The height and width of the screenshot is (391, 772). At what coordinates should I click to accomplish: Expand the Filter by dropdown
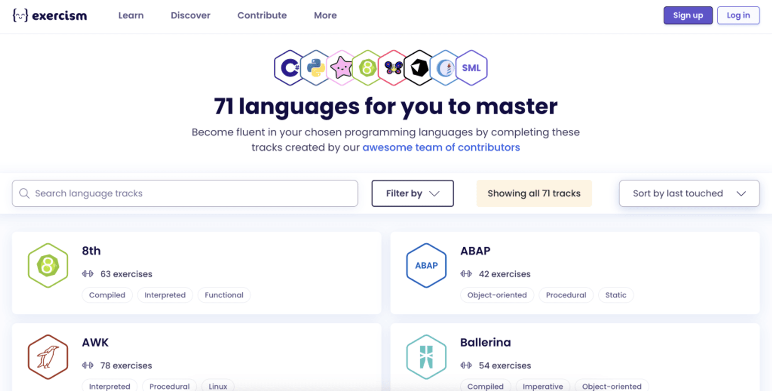(412, 193)
